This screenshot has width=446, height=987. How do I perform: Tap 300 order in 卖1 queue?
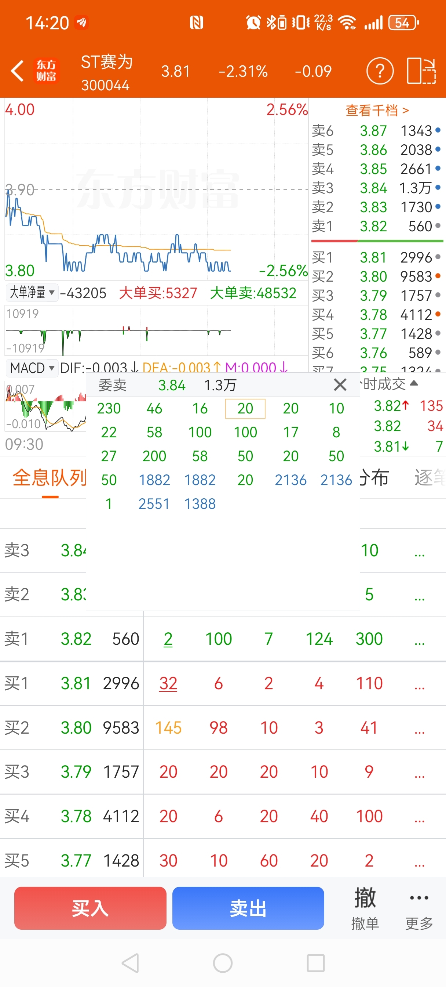369,639
